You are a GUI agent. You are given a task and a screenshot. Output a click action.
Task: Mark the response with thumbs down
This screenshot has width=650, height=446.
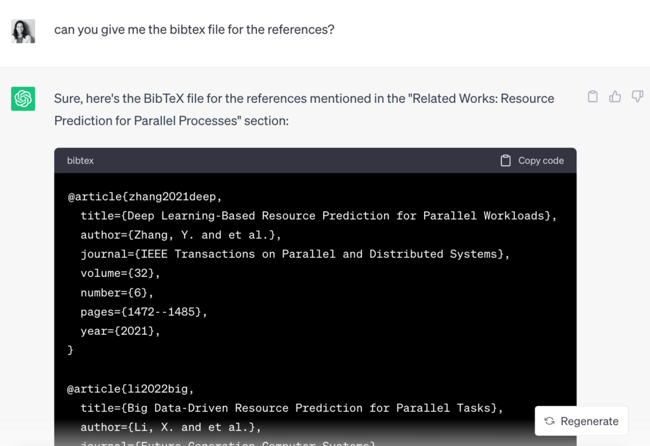(x=637, y=97)
